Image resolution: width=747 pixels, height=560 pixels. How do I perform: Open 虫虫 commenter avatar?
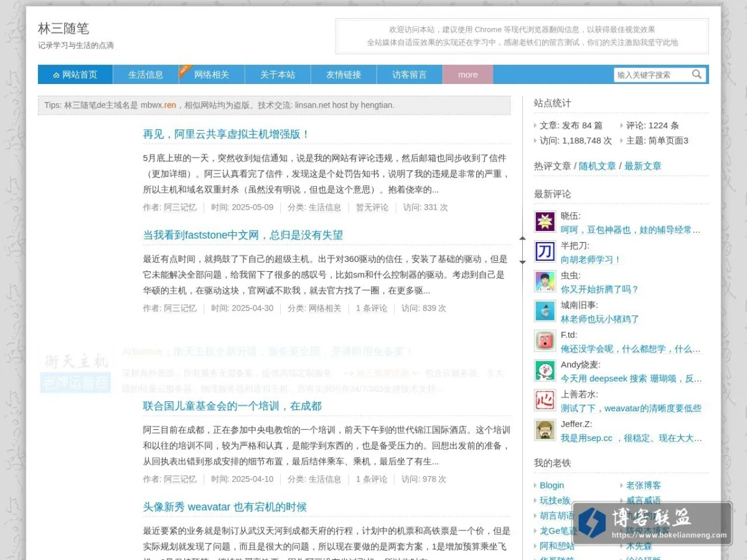tap(545, 281)
